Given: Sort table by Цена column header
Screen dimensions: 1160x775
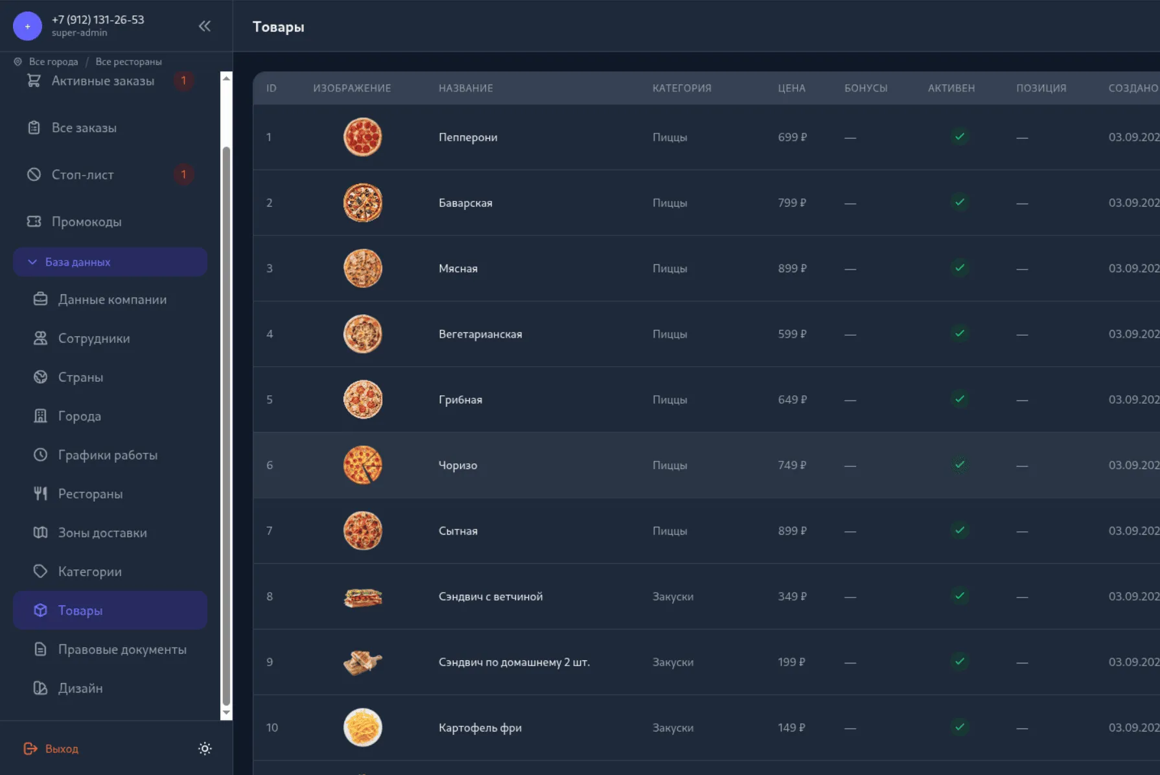Looking at the screenshot, I should pyautogui.click(x=791, y=88).
